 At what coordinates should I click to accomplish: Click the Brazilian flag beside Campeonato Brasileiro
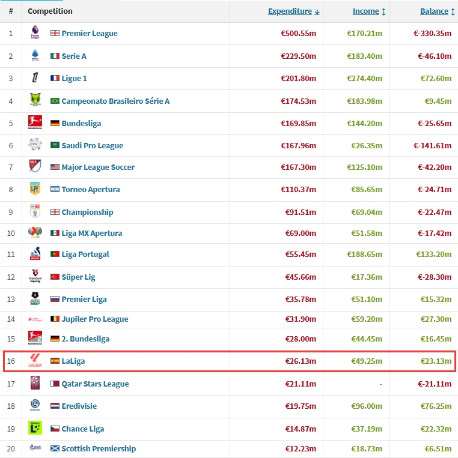[x=55, y=101]
